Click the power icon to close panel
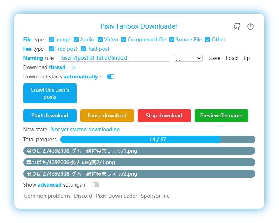Image resolution: width=279 pixels, height=223 pixels. point(250,26)
